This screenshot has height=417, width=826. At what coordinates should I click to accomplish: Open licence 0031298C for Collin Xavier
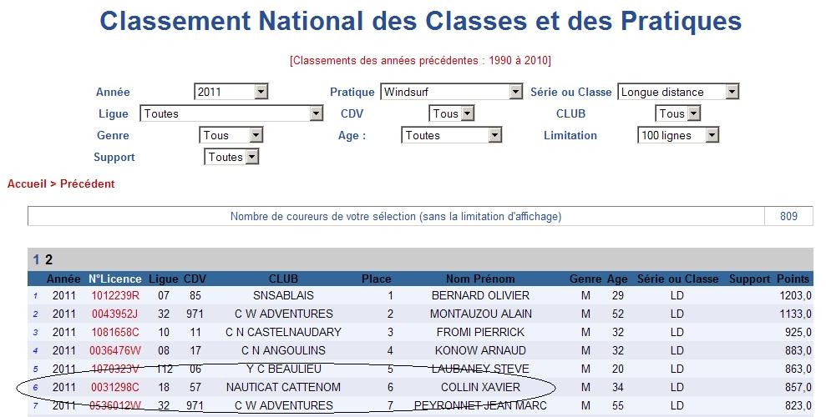click(x=115, y=387)
